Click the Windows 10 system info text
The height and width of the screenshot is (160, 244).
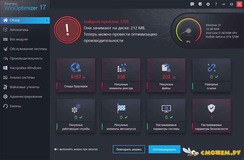pyautogui.click(x=213, y=25)
